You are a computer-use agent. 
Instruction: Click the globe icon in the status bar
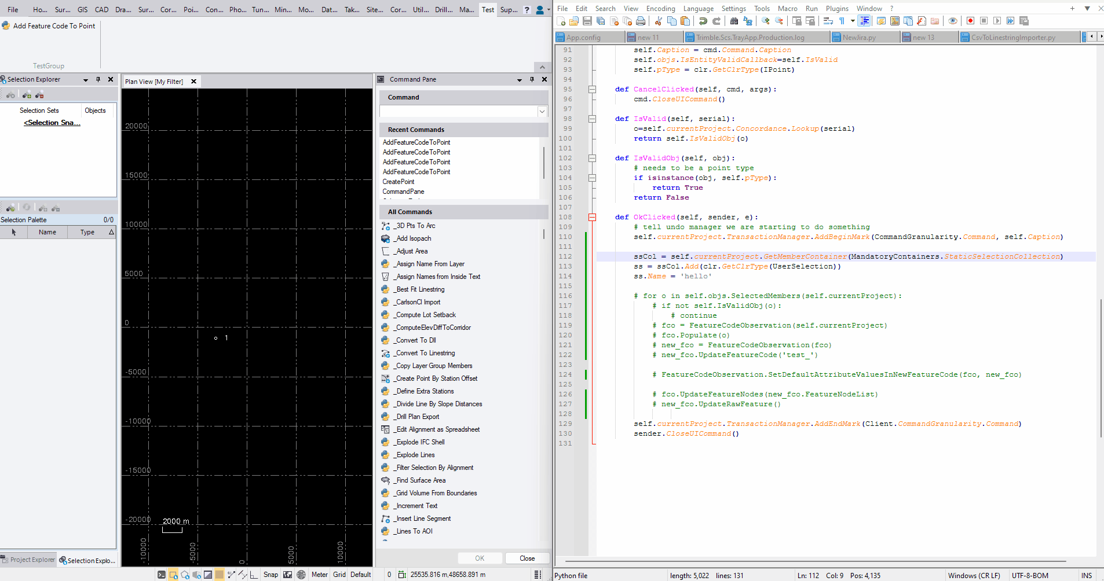[301, 575]
